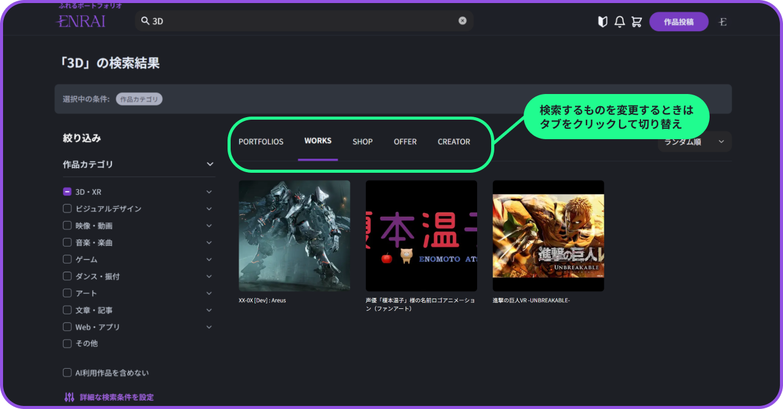Click the 3D search input field

pos(300,21)
